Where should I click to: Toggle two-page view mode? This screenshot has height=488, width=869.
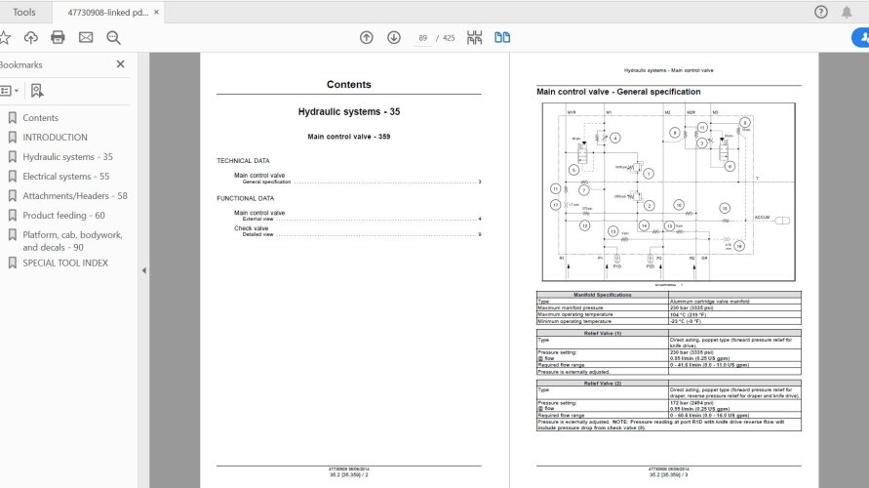point(502,38)
